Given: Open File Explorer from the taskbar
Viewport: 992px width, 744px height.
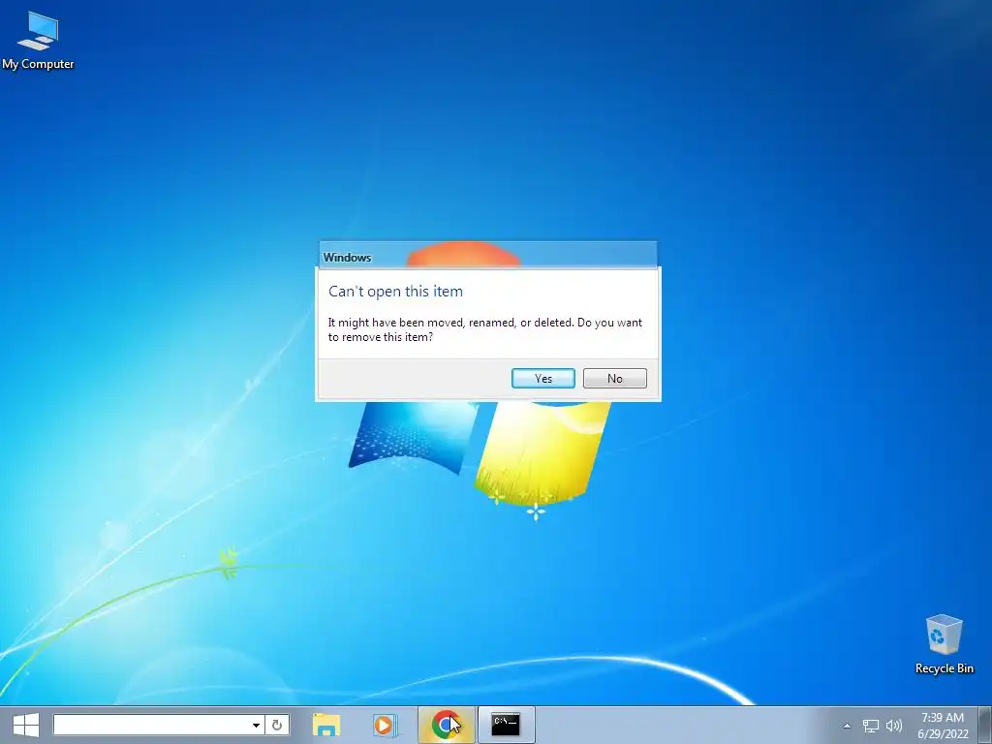Looking at the screenshot, I should point(326,725).
